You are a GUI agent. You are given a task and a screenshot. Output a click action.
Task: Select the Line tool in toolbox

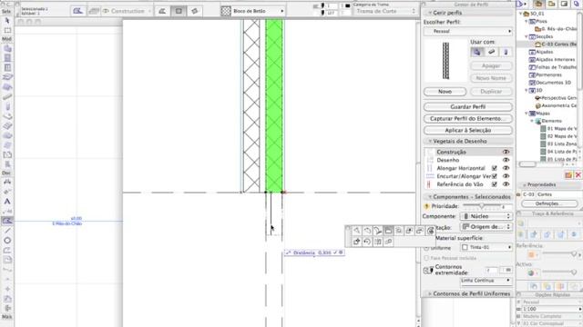point(7,231)
